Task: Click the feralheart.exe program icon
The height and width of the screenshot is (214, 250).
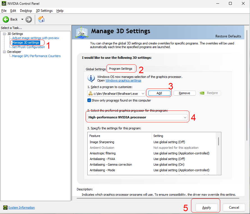Action: click(x=90, y=93)
